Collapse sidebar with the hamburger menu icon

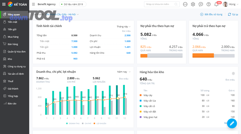tap(33, 4)
